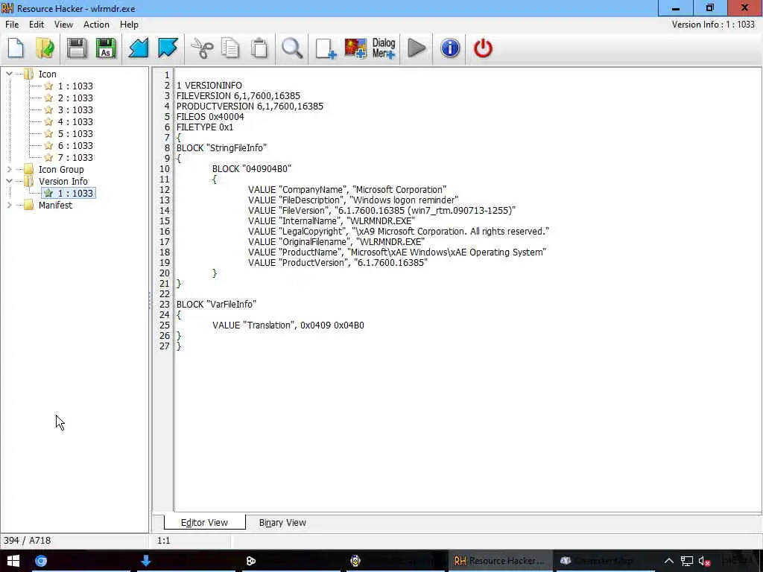
Task: Switch to the Editor View tab
Action: click(x=204, y=522)
